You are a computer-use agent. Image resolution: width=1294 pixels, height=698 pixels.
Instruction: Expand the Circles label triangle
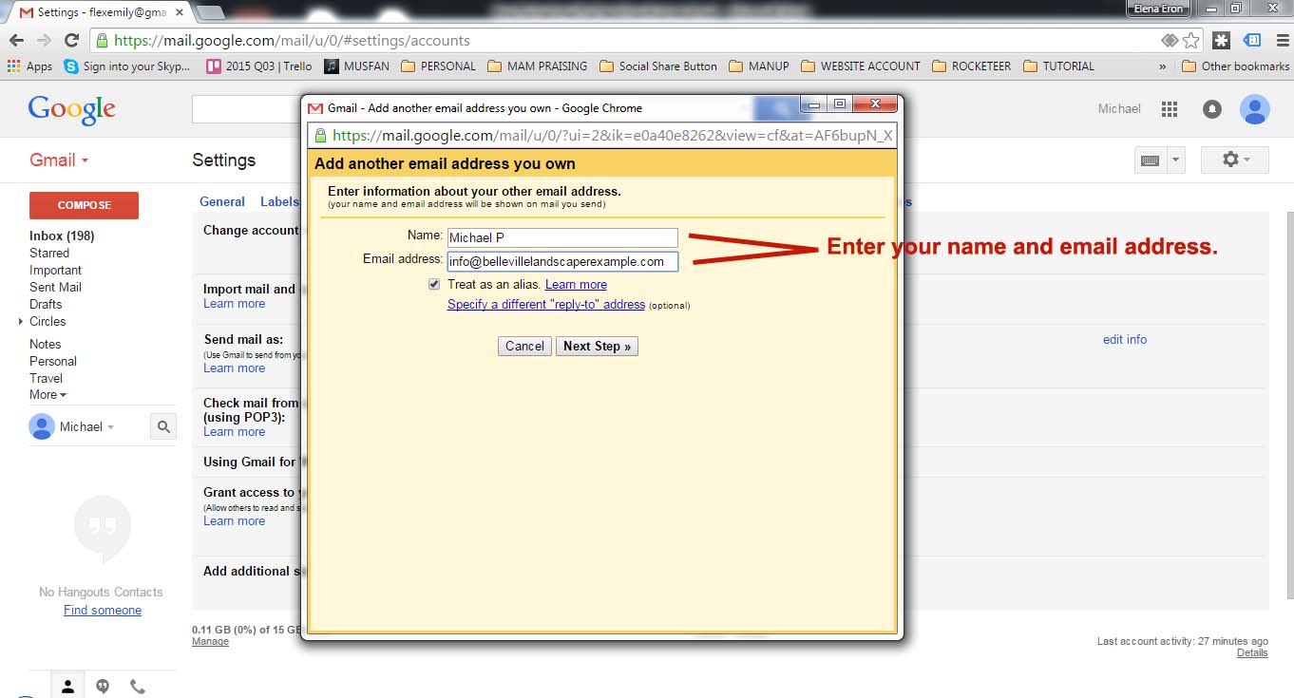(x=21, y=322)
